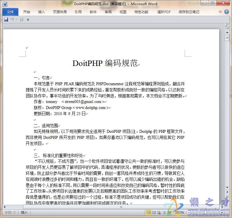Viewport: 232px width, 218px height.
Task: Click the heading 二、适用范围
Action: (x=46, y=126)
